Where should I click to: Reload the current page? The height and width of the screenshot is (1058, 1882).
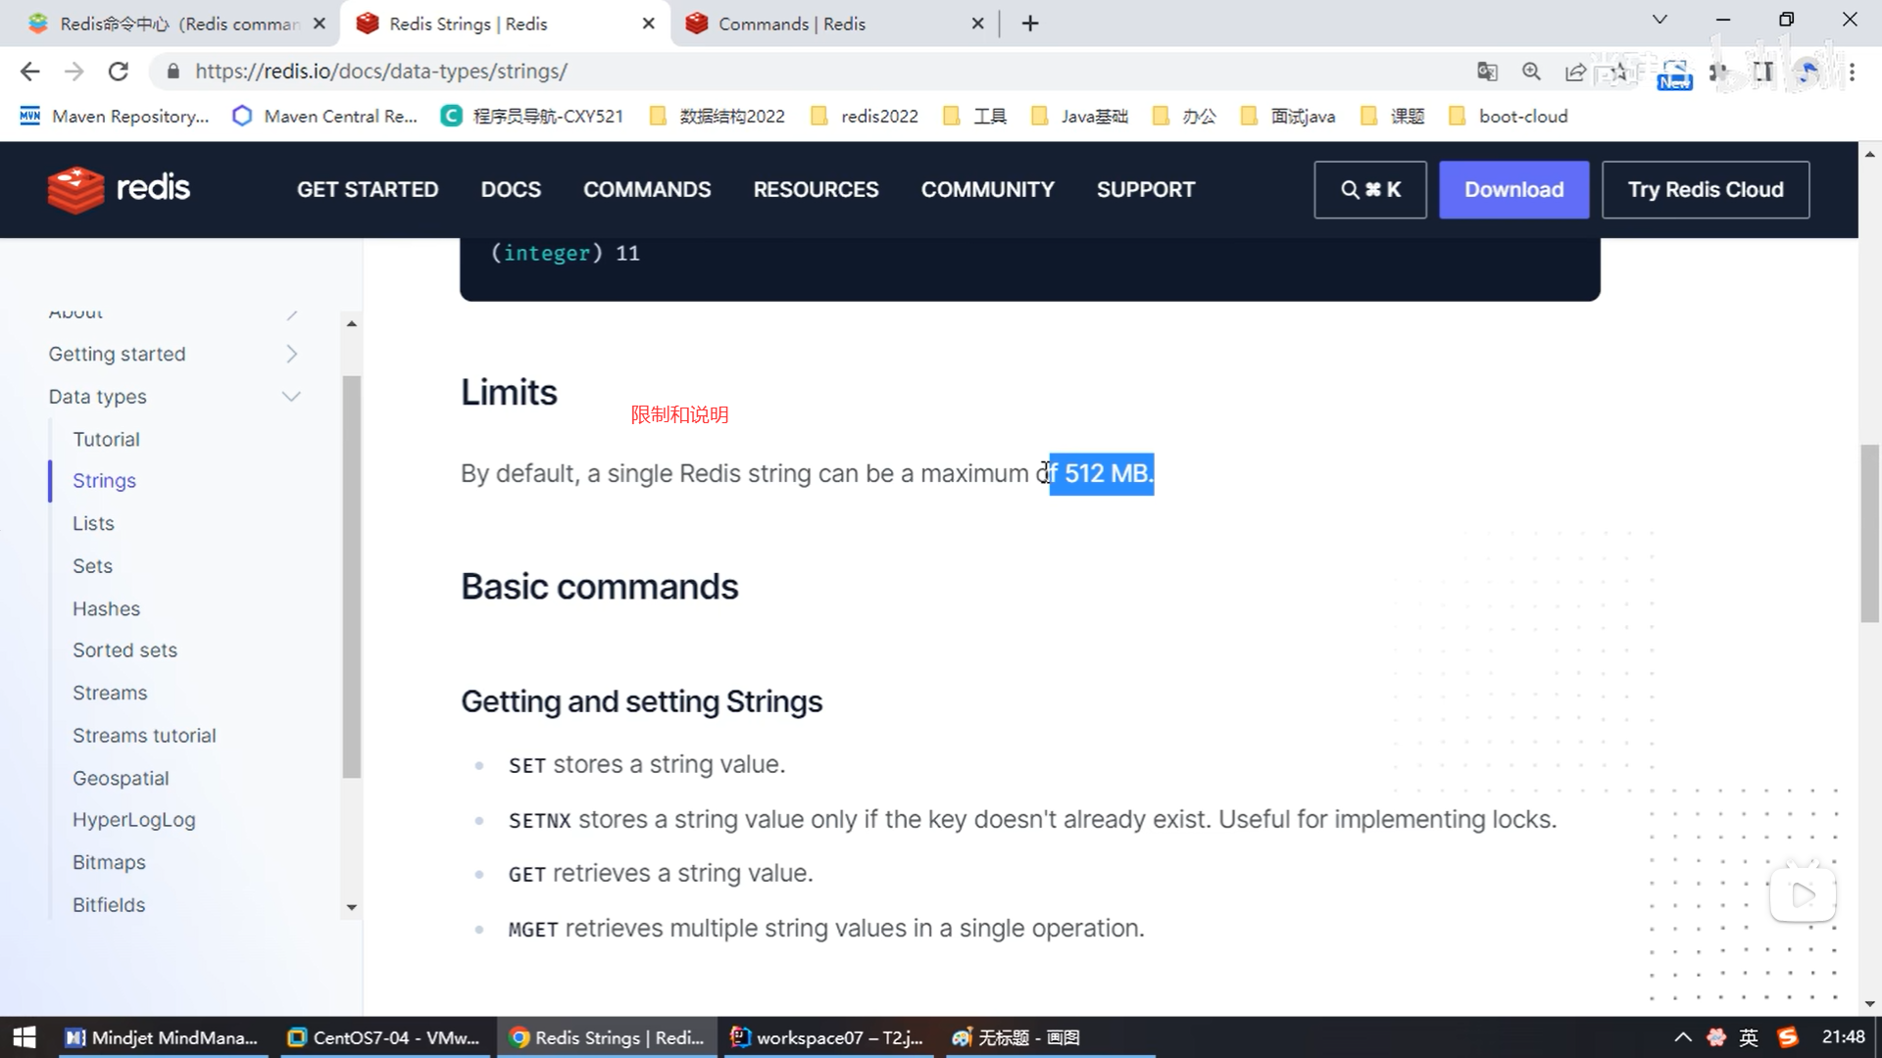point(119,72)
